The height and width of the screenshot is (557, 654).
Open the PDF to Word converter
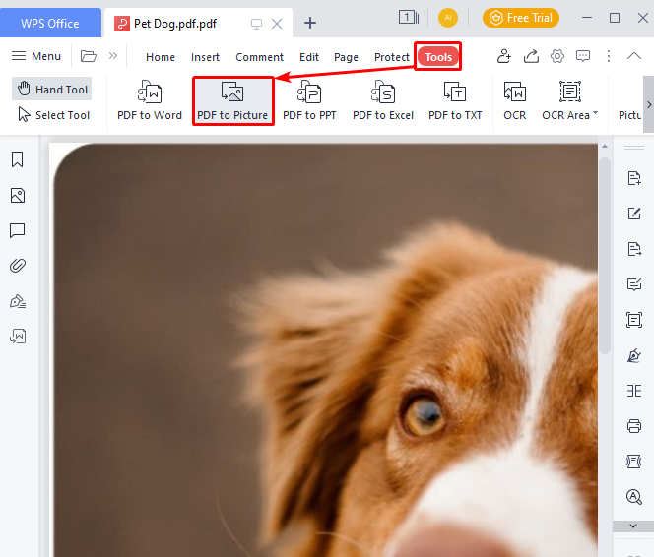(150, 100)
